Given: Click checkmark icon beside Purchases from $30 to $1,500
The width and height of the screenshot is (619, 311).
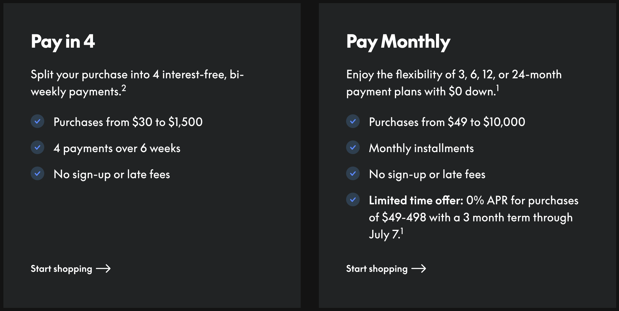Looking at the screenshot, I should click(37, 121).
